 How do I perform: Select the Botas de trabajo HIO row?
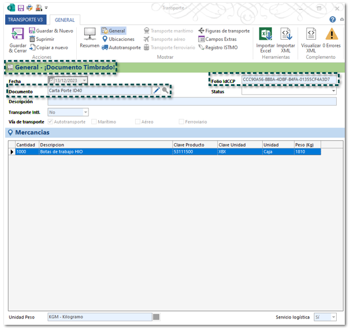(104, 152)
